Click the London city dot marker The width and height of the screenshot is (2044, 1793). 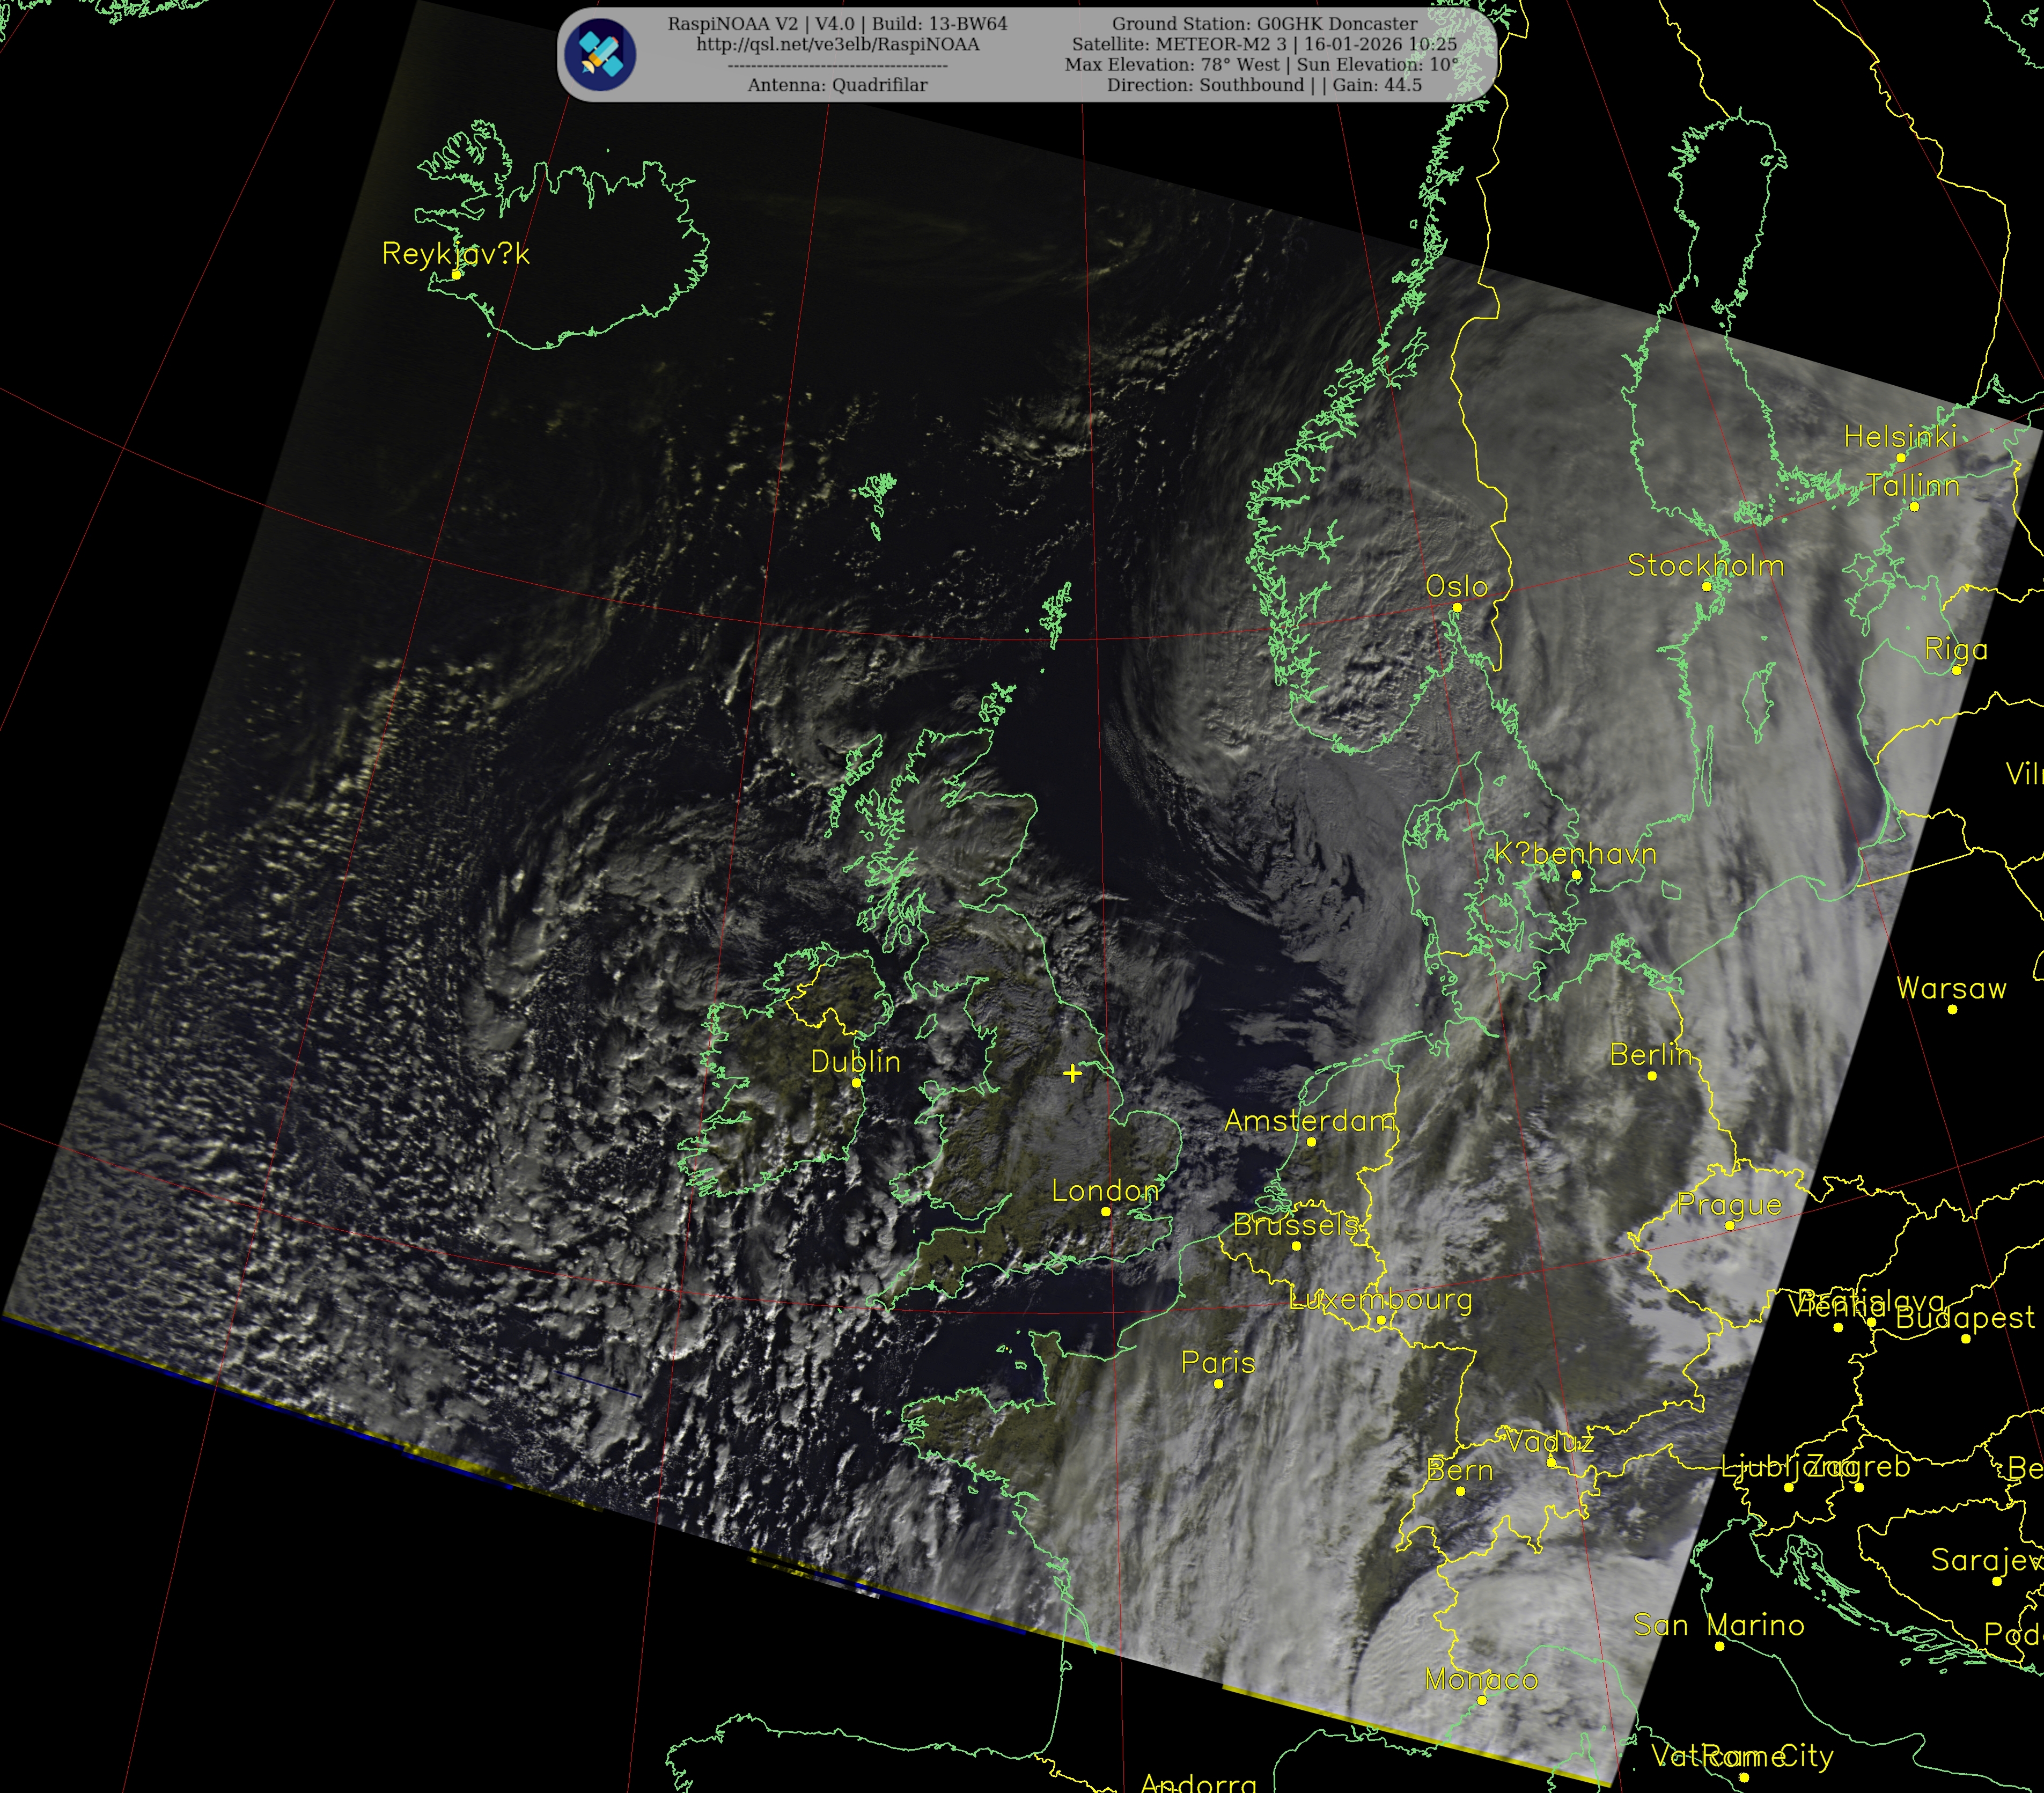[x=1105, y=1211]
